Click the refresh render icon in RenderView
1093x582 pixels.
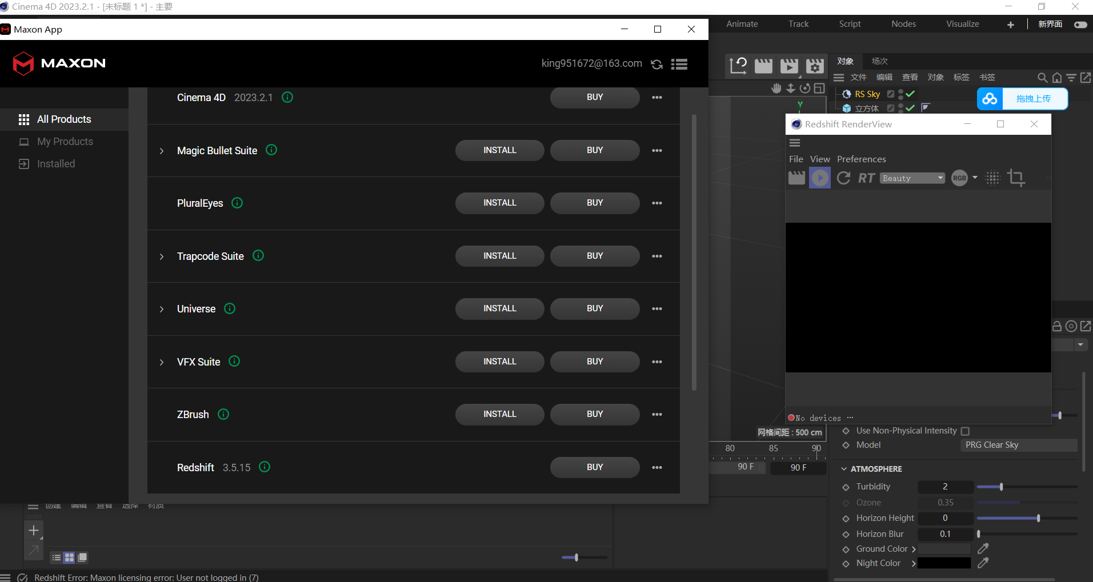pyautogui.click(x=843, y=178)
